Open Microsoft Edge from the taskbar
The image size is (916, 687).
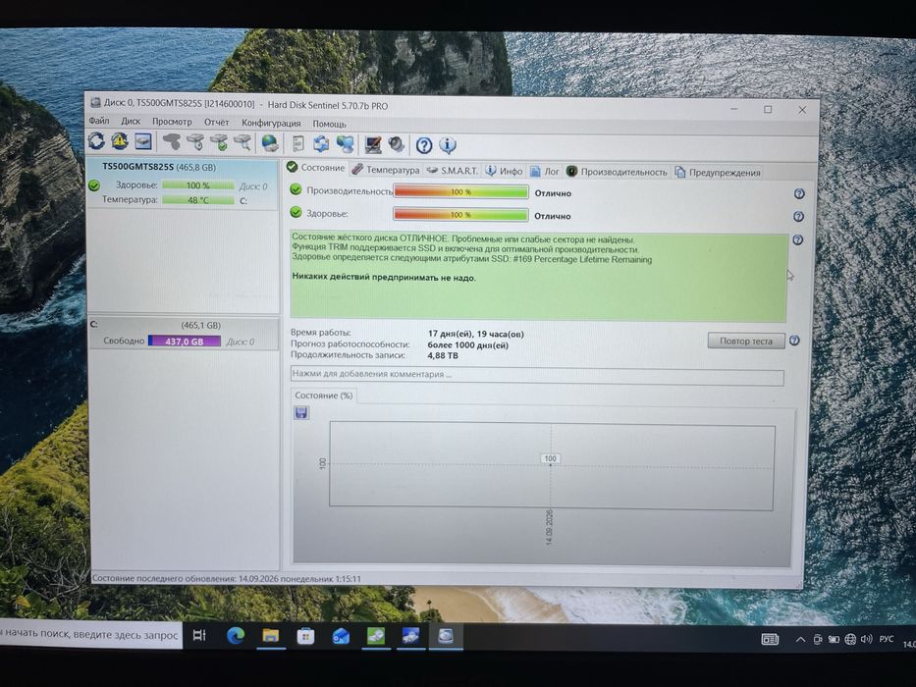click(x=236, y=636)
